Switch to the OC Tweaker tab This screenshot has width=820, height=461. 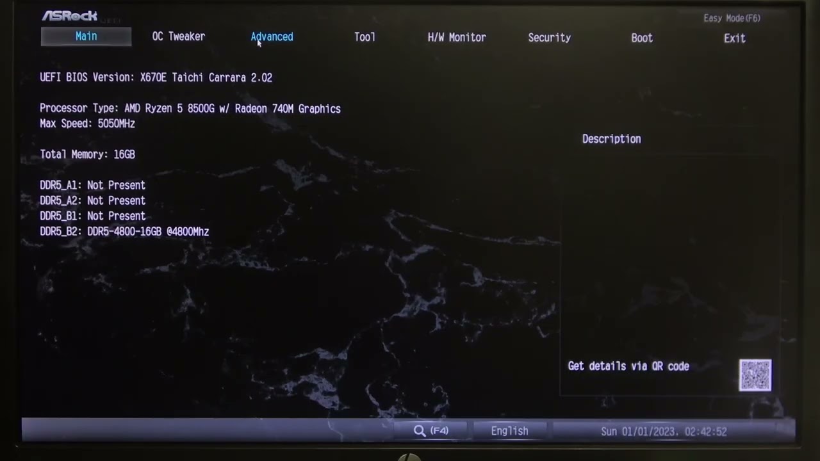[x=178, y=36]
